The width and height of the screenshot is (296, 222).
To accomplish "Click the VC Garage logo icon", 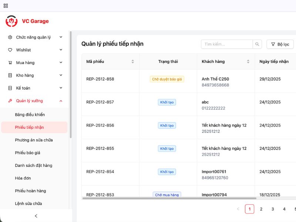I will (x=11, y=21).
